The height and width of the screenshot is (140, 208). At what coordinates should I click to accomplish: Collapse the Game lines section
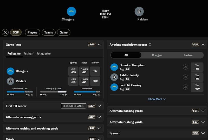point(99,45)
